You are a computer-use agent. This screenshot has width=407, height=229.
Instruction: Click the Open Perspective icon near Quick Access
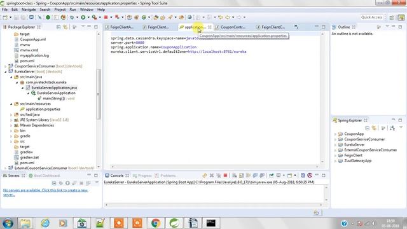(392, 17)
